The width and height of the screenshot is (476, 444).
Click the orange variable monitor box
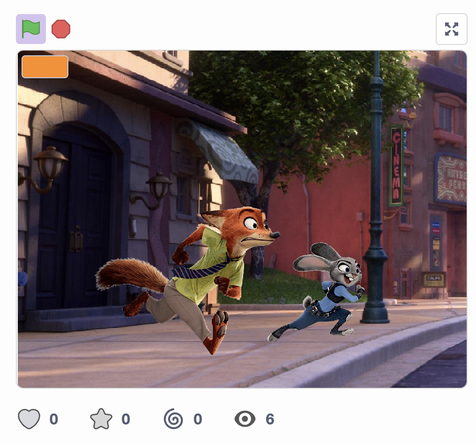[45, 67]
